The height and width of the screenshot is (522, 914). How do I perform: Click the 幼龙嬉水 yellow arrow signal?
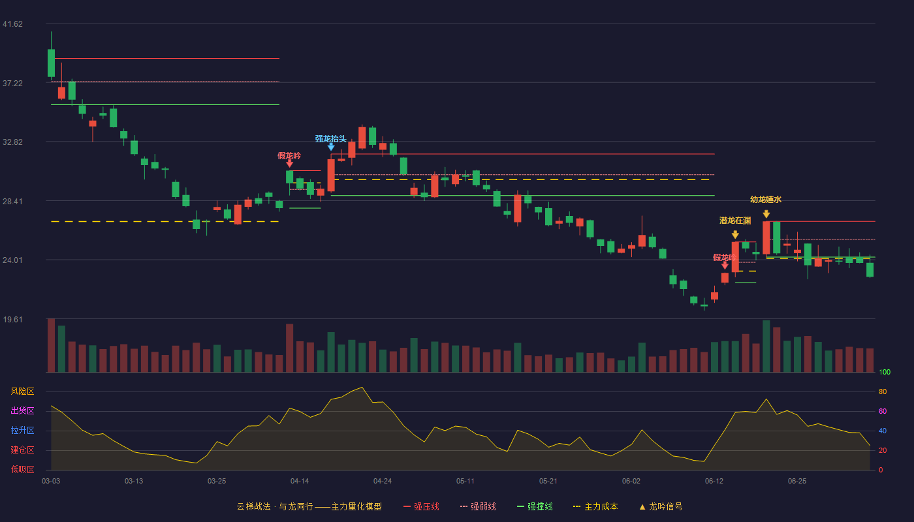click(x=766, y=214)
